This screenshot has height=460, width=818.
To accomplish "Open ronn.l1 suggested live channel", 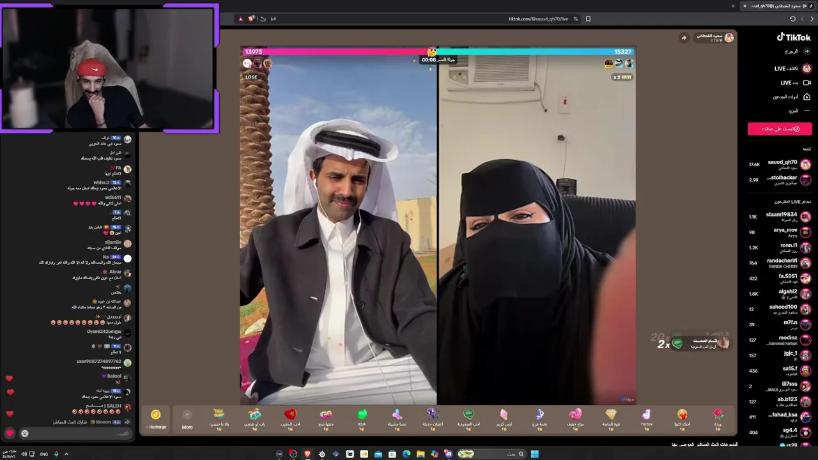I will coord(780,247).
